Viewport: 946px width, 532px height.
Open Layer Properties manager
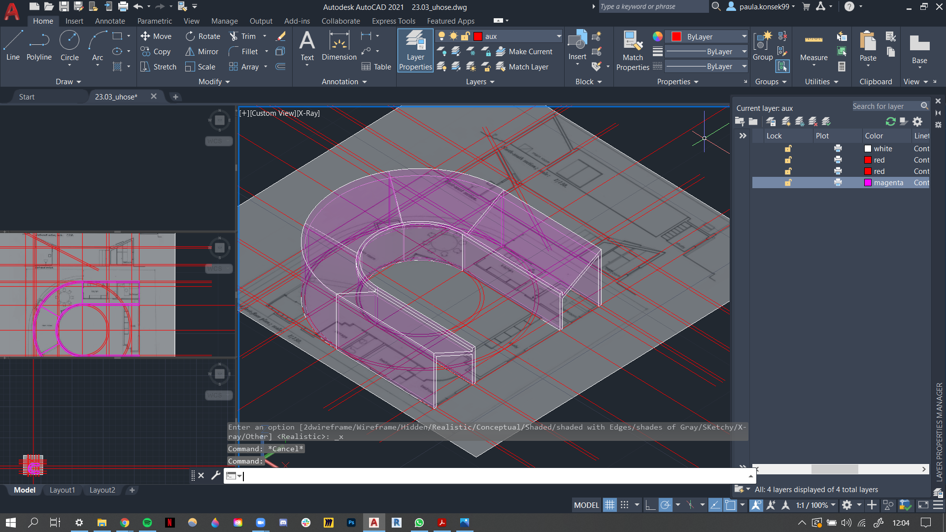click(415, 50)
